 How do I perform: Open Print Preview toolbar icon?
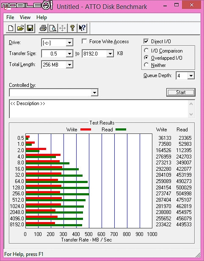tap(53, 28)
